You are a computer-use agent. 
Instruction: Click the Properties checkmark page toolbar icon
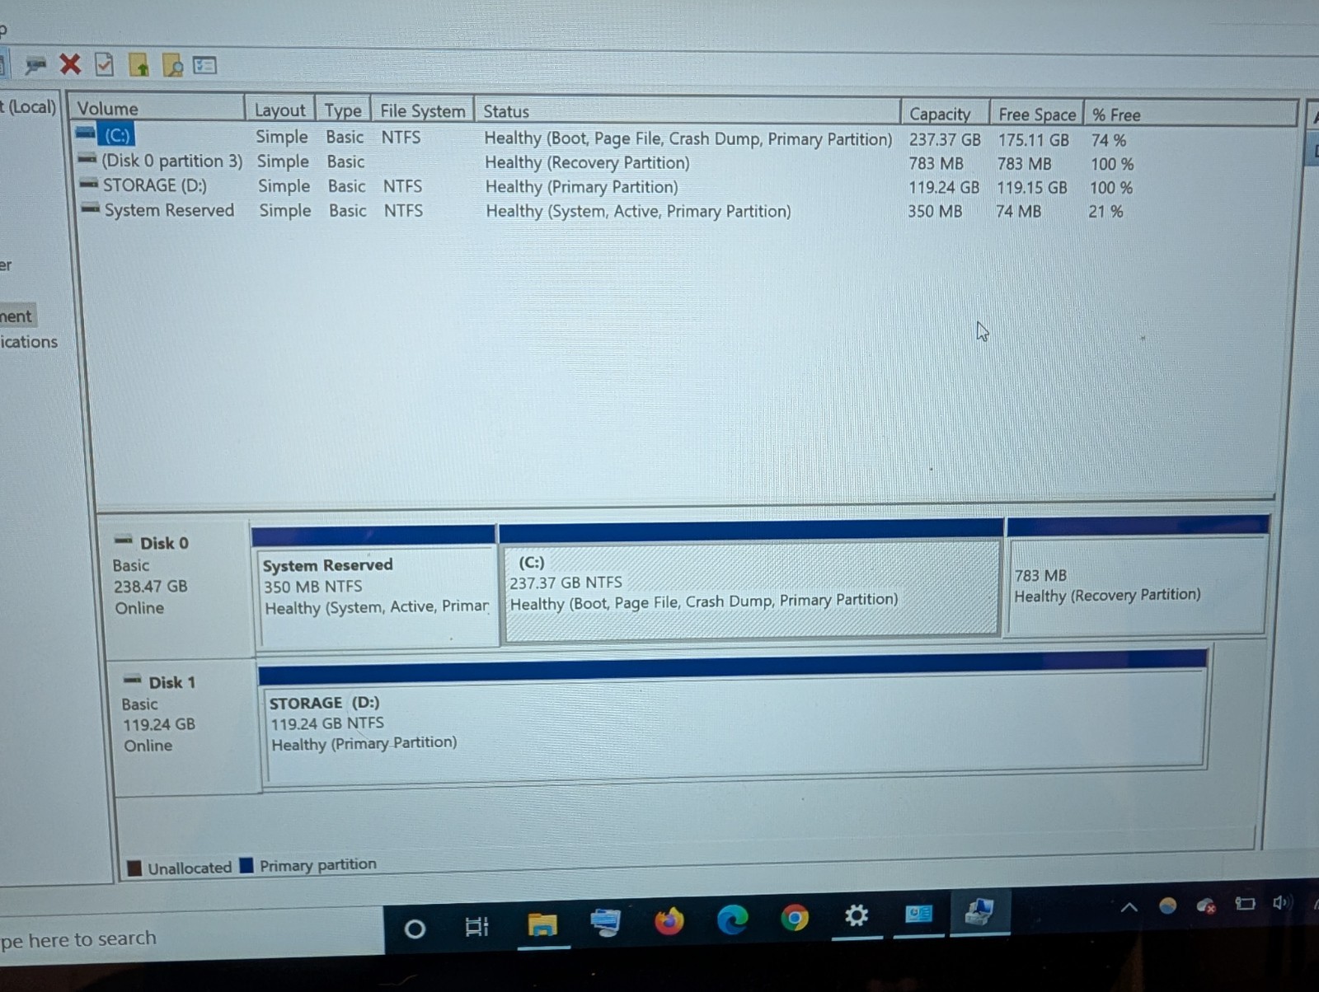pyautogui.click(x=104, y=64)
